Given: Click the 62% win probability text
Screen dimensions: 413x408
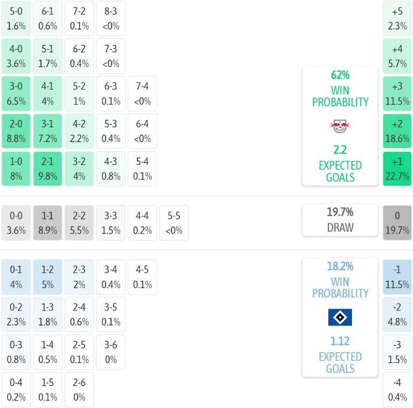Looking at the screenshot, I should click(x=340, y=75).
